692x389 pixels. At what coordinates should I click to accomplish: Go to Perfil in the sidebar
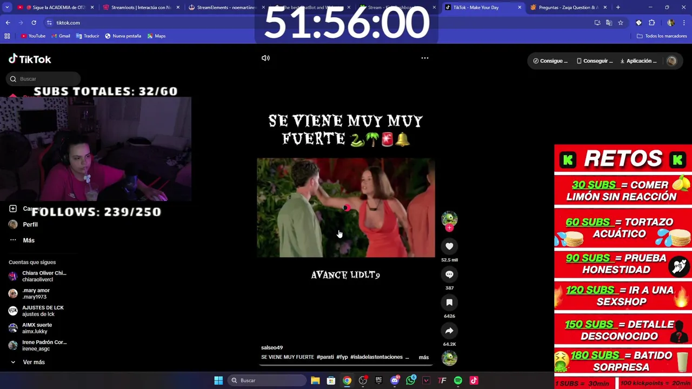(x=23, y=224)
